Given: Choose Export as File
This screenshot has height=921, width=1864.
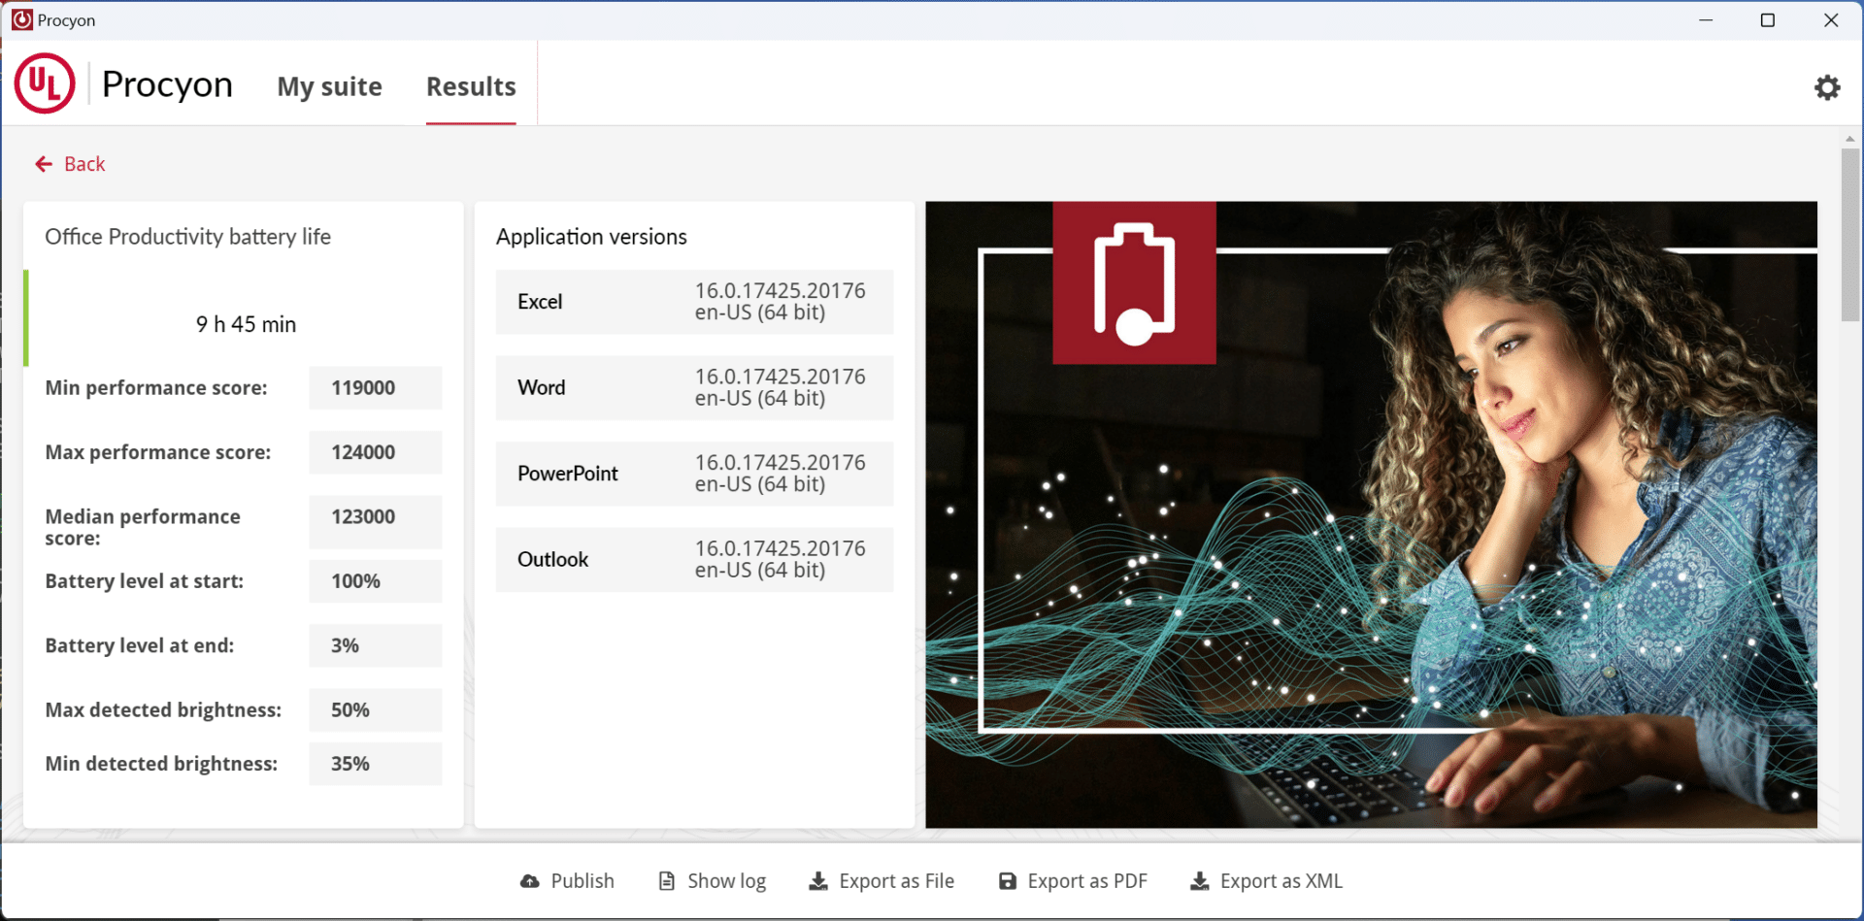Looking at the screenshot, I should click(x=882, y=881).
